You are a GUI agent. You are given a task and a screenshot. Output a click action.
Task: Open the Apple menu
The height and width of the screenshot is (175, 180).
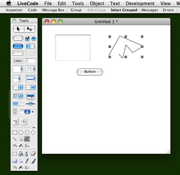click(9, 3)
